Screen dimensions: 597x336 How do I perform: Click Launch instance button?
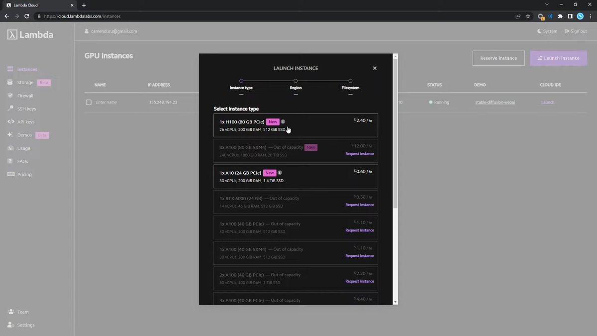tap(558, 58)
